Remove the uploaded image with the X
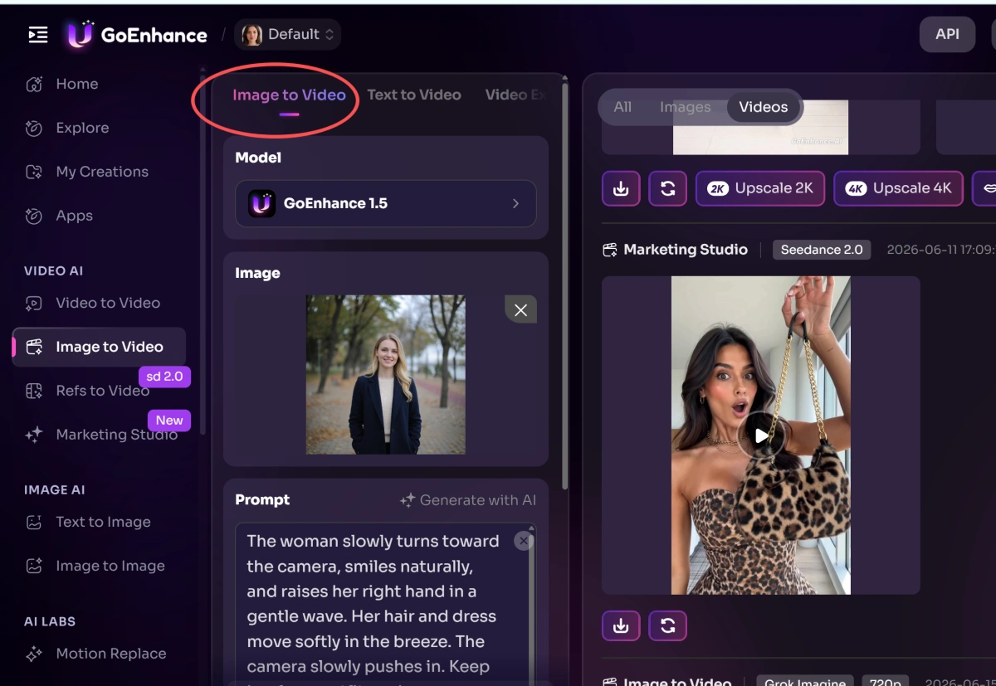This screenshot has height=686, width=996. (x=520, y=310)
